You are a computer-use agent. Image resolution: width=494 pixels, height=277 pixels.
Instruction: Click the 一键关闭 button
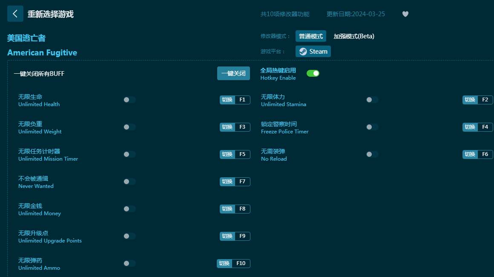pos(233,73)
